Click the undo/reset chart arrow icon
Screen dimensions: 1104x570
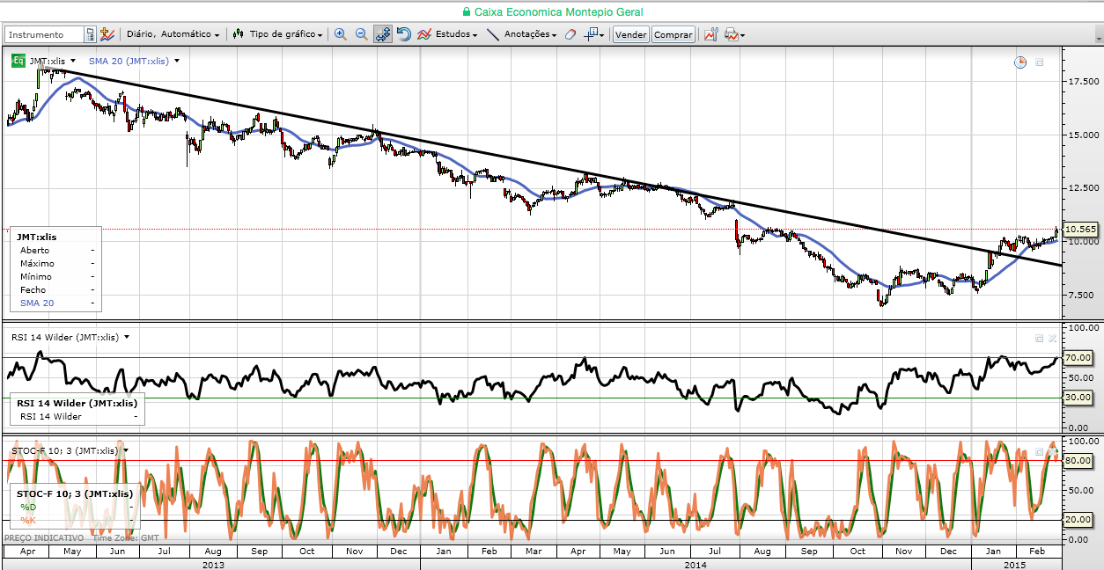(404, 34)
